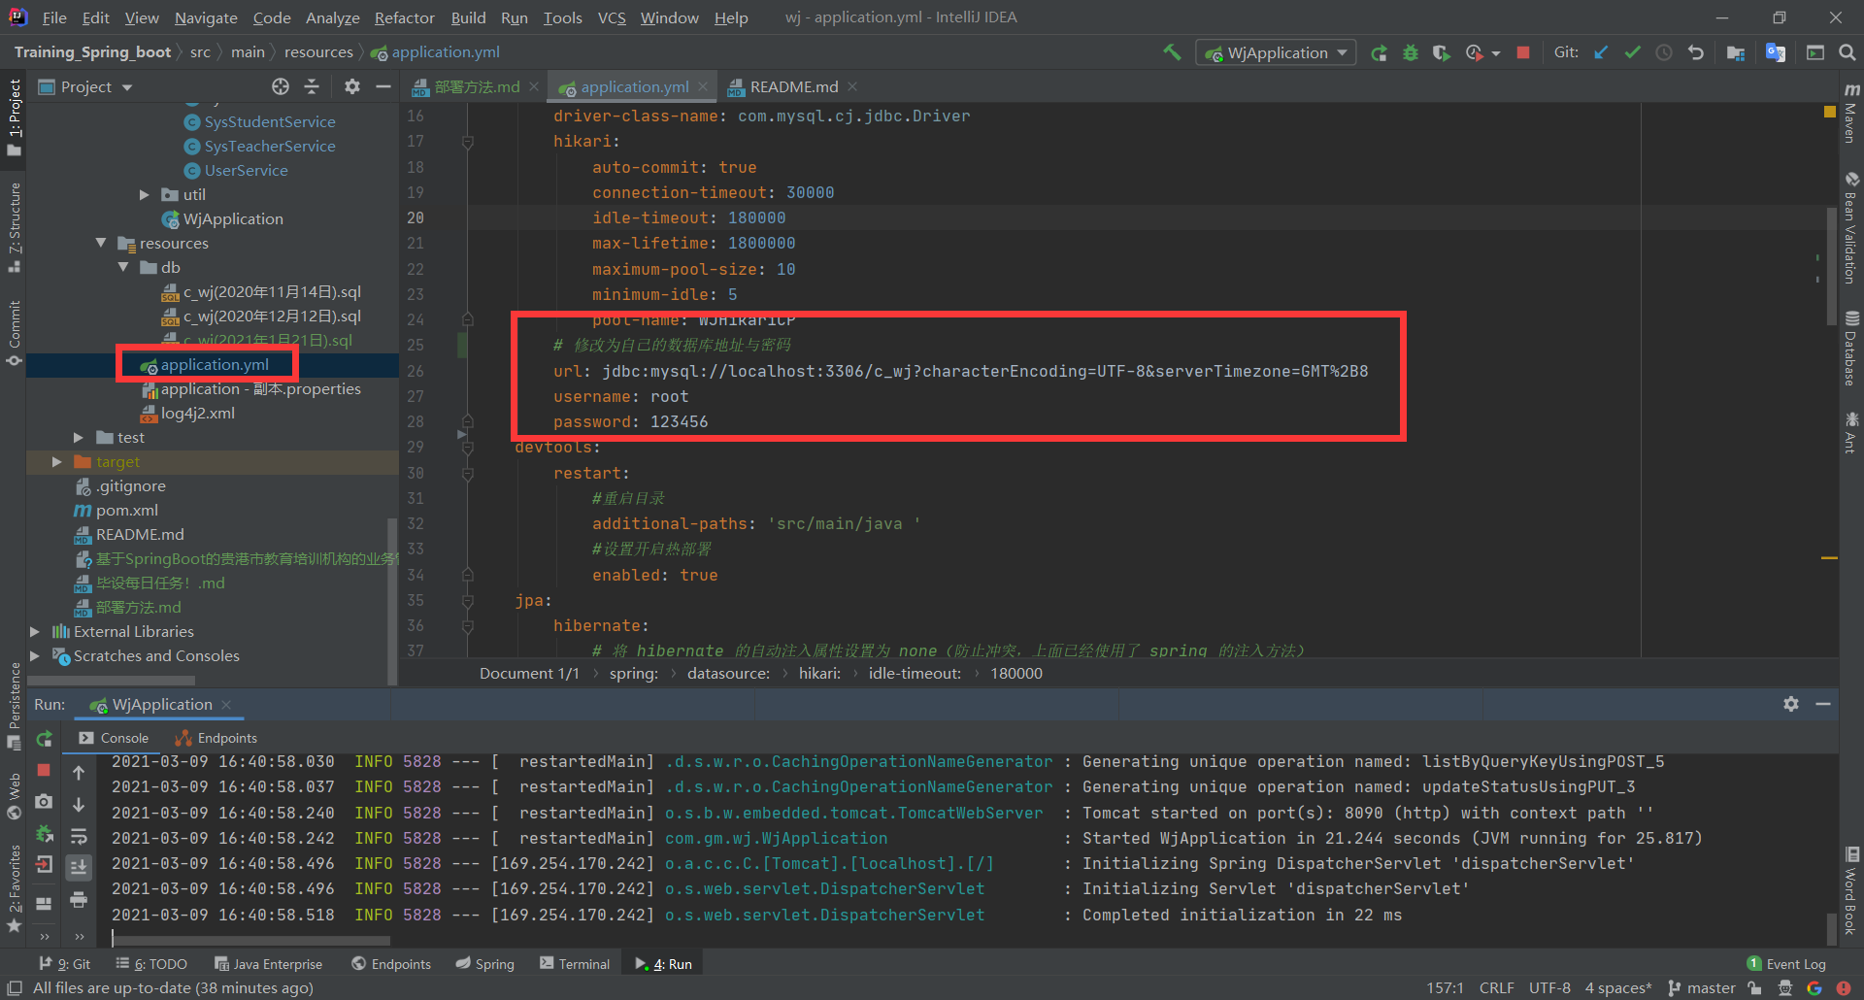The height and width of the screenshot is (1000, 1864).
Task: Toggle scroll to end in the console
Action: 79,866
